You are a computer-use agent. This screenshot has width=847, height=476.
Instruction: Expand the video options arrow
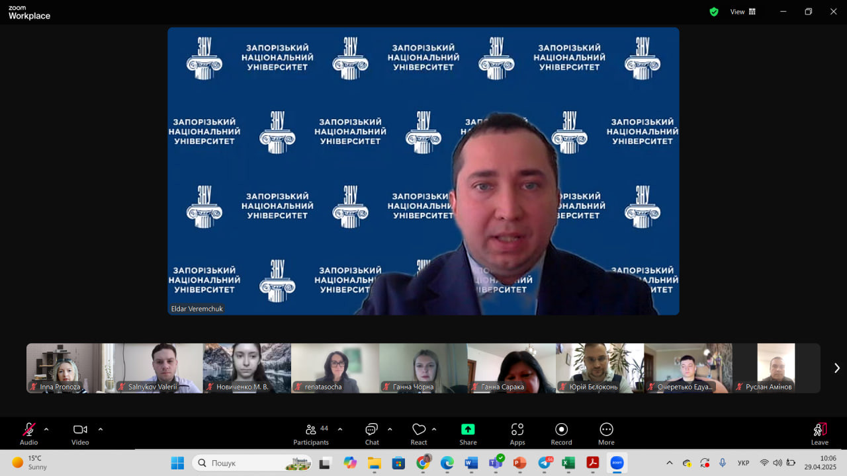[x=101, y=430]
